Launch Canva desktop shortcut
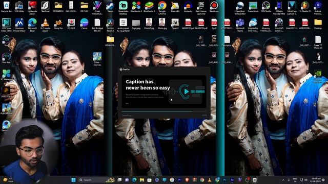 point(84,24)
